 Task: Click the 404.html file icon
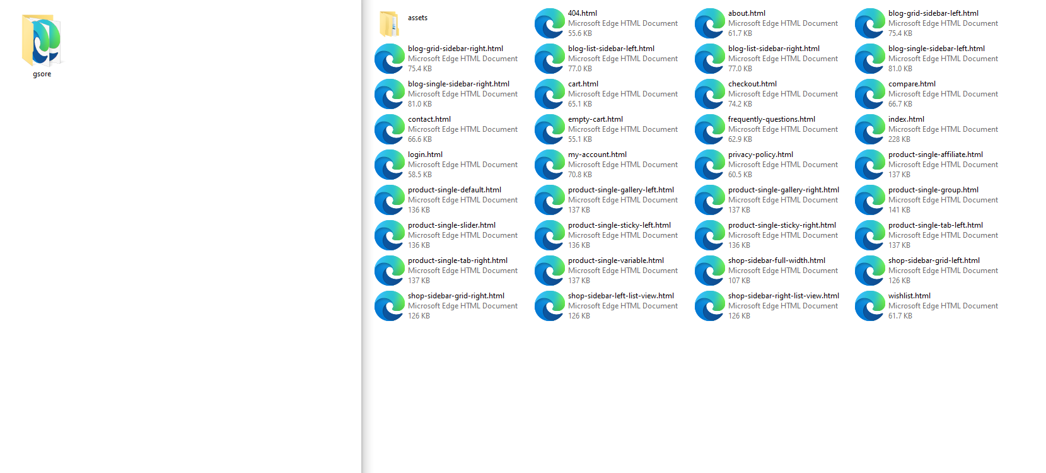coord(549,23)
